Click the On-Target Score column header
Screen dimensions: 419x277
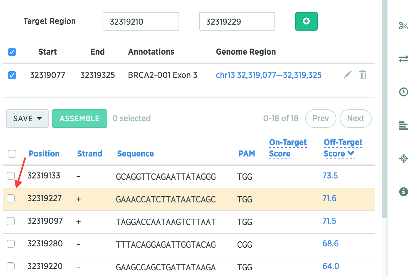(x=288, y=148)
